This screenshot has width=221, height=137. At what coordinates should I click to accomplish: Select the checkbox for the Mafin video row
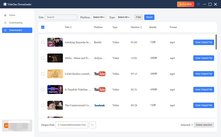click(x=43, y=58)
